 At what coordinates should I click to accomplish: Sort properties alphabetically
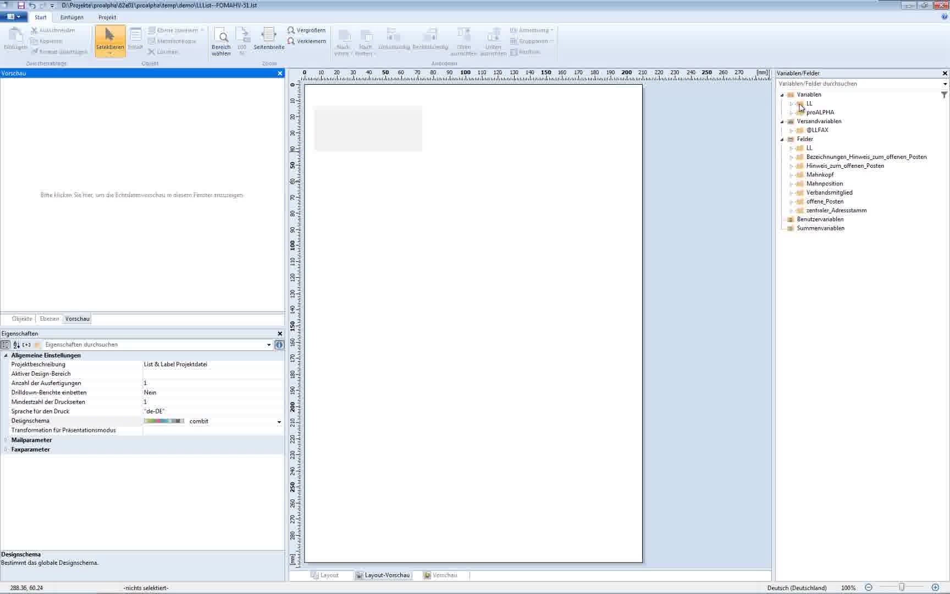click(16, 345)
